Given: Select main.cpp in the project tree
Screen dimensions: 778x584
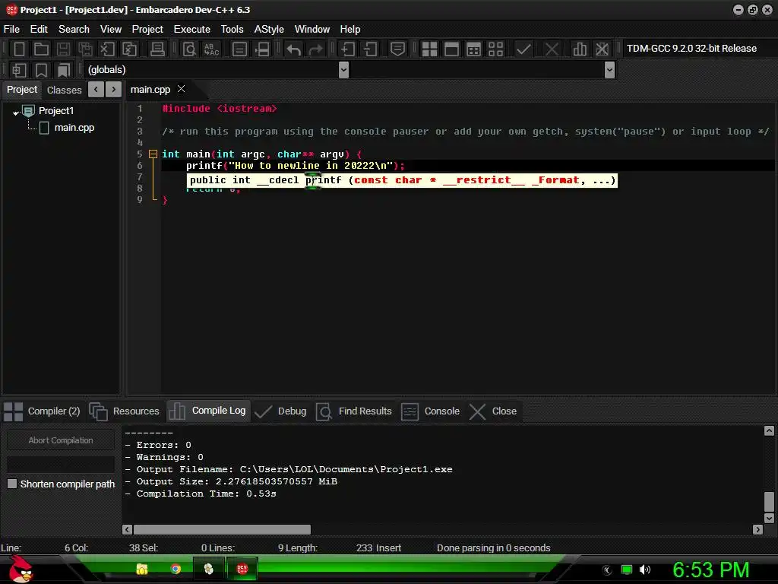Looking at the screenshot, I should coord(74,128).
